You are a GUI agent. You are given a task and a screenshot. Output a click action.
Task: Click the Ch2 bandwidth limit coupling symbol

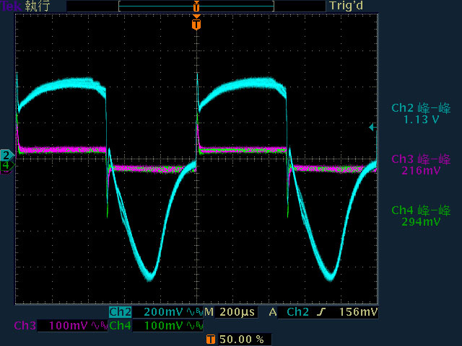point(195,312)
